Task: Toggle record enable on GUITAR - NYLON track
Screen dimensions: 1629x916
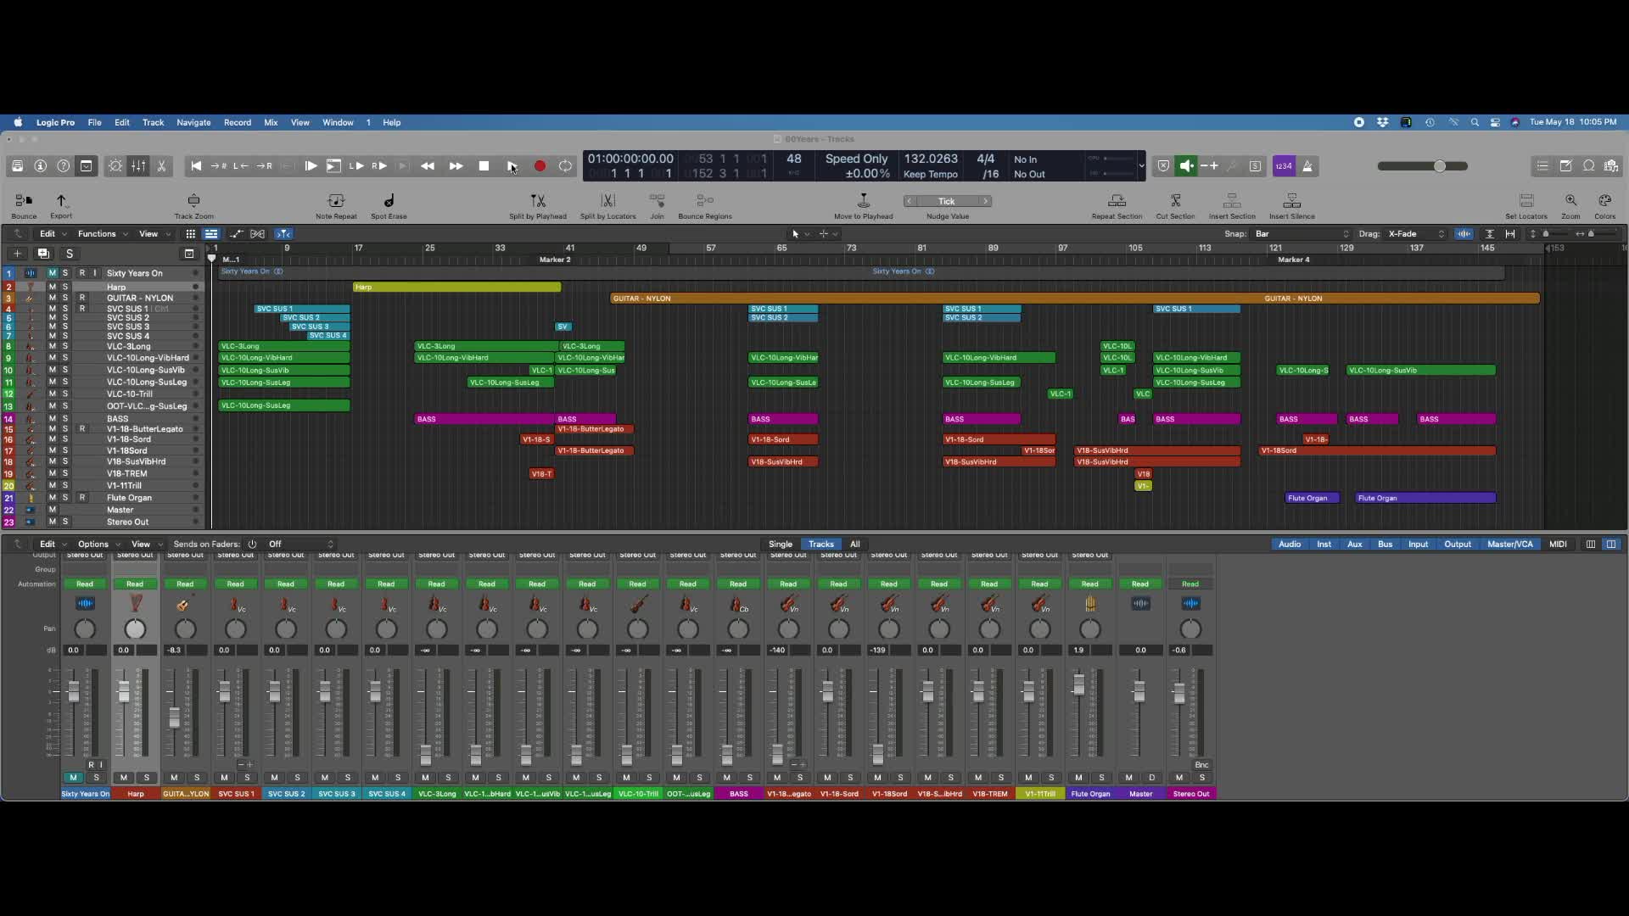Action: [x=82, y=298]
